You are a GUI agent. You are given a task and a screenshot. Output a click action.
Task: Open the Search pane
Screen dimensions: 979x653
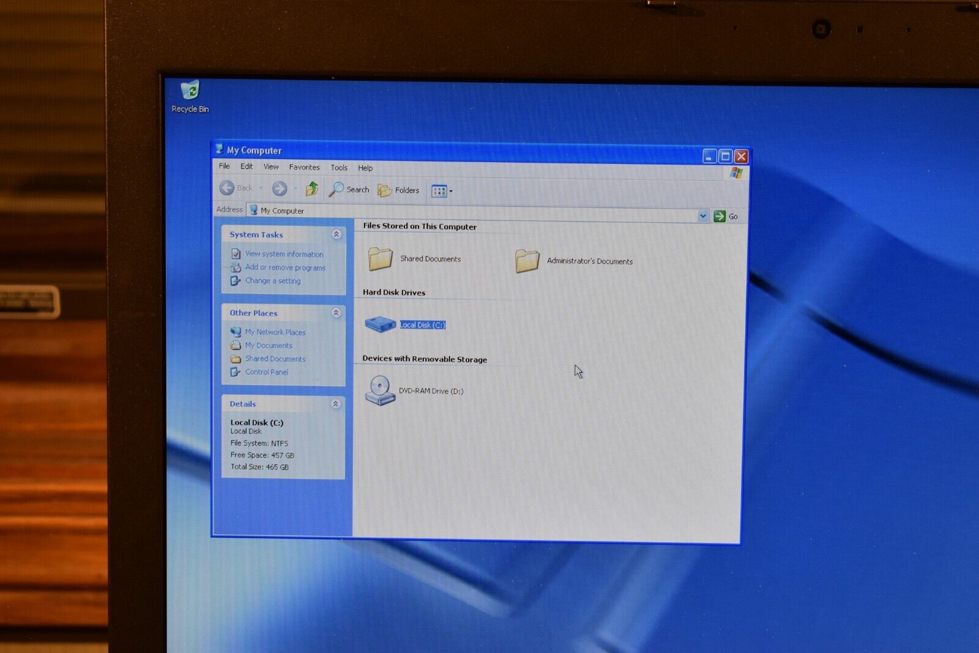point(349,190)
